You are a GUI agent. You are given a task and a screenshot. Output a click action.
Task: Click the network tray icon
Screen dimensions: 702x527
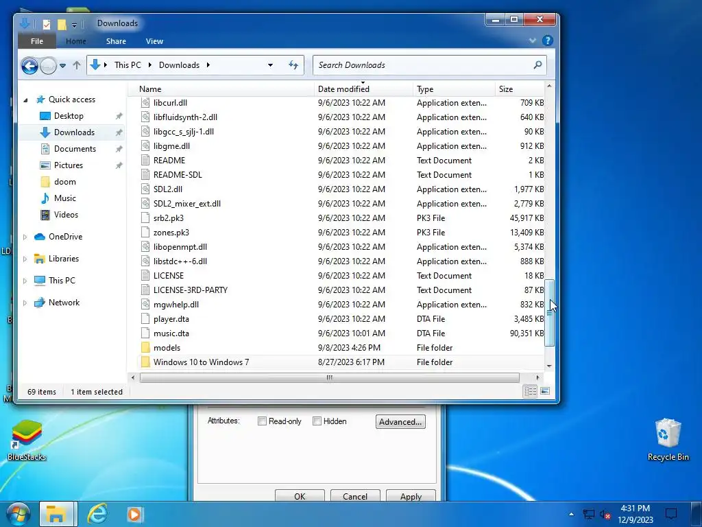(x=589, y=515)
